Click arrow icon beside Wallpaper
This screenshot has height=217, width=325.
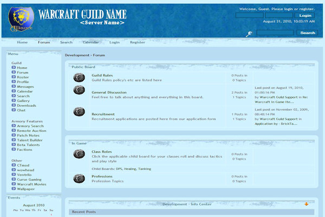click(14, 189)
